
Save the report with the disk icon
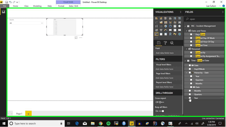(7, 2)
